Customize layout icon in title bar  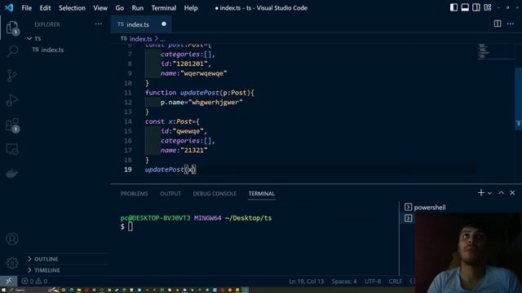488,7
